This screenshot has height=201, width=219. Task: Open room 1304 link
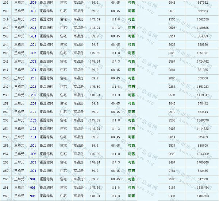click(32, 70)
